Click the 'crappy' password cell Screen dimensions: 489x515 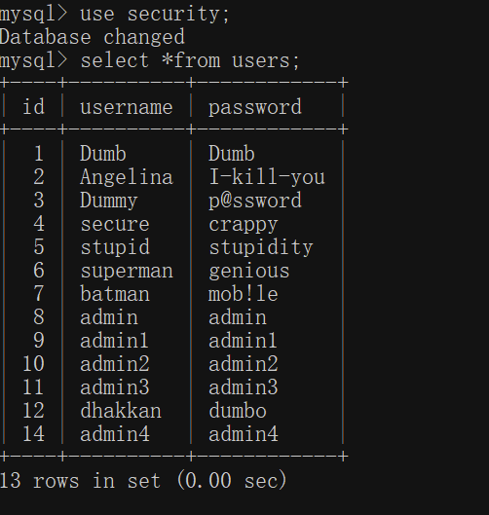(244, 225)
